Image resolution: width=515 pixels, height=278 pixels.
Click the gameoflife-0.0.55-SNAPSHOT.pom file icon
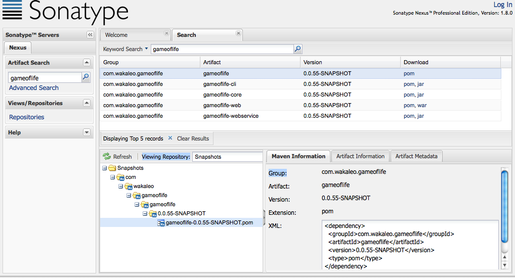(161, 223)
